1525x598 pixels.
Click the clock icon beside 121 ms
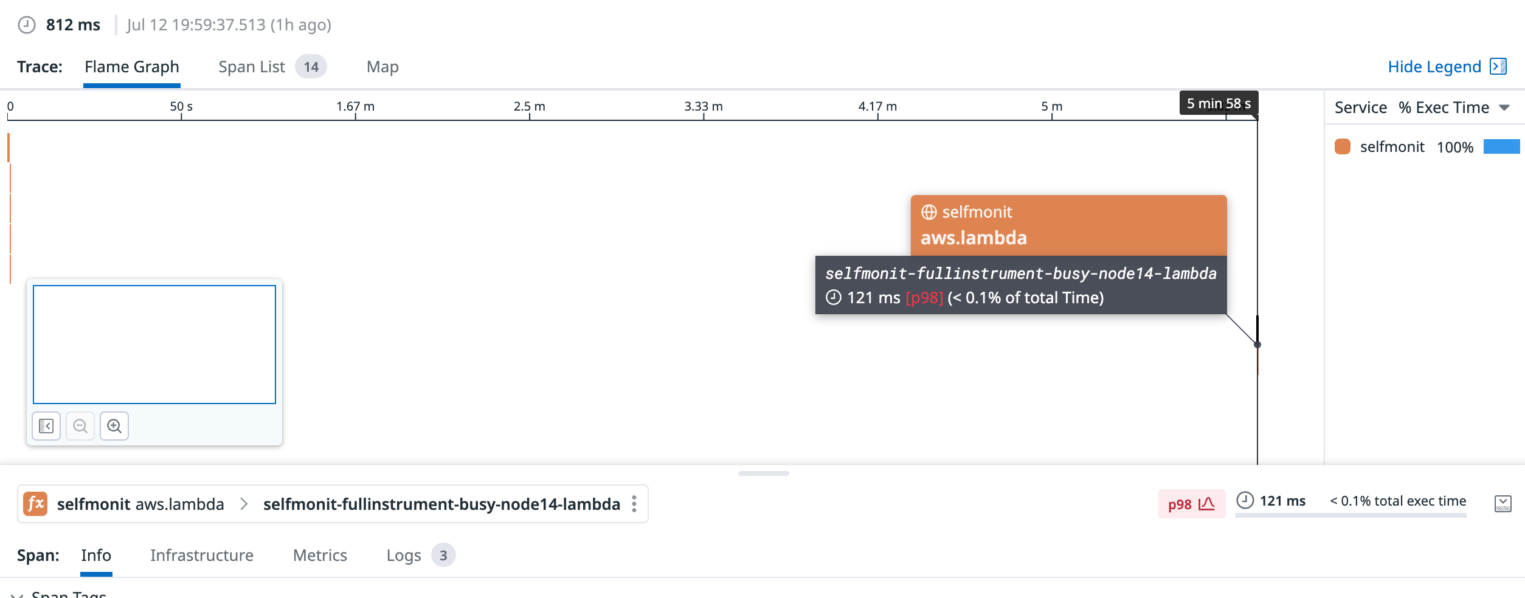[1244, 501]
